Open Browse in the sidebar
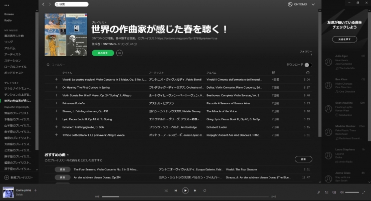371x201 pixels. pyautogui.click(x=9, y=14)
